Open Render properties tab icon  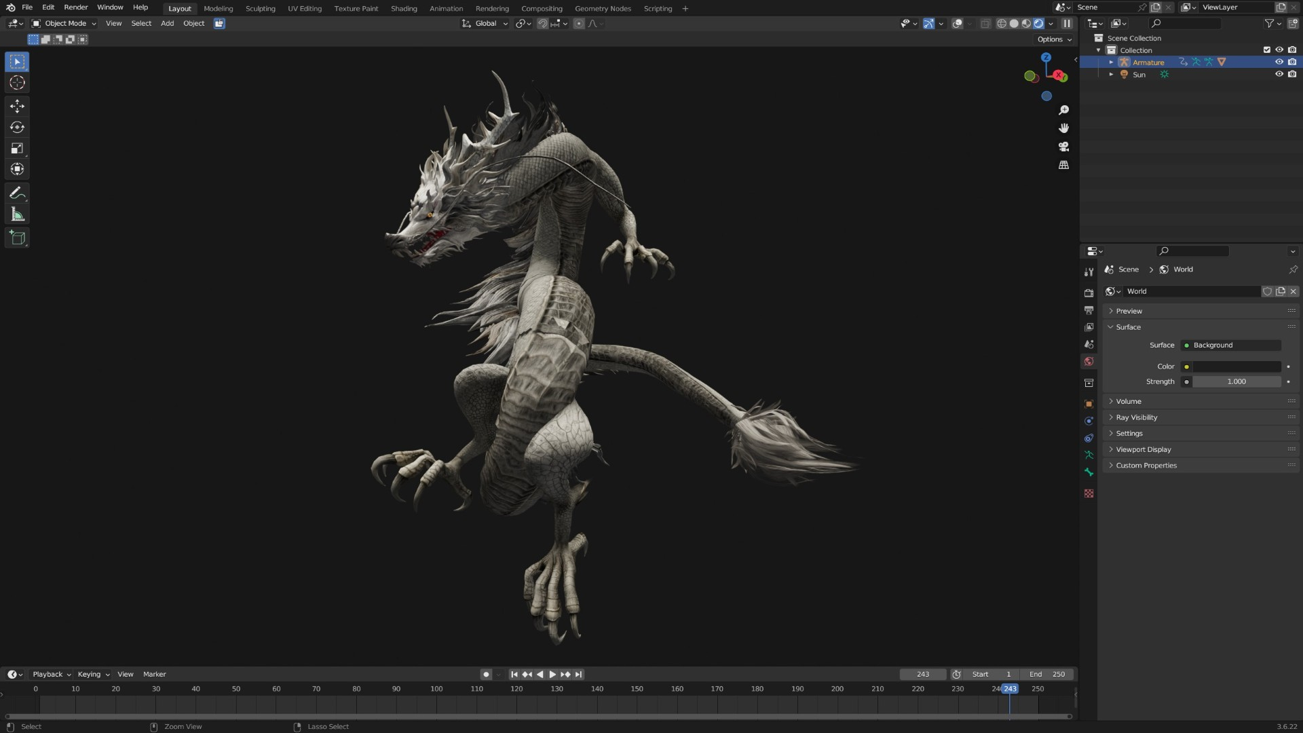[x=1089, y=293]
